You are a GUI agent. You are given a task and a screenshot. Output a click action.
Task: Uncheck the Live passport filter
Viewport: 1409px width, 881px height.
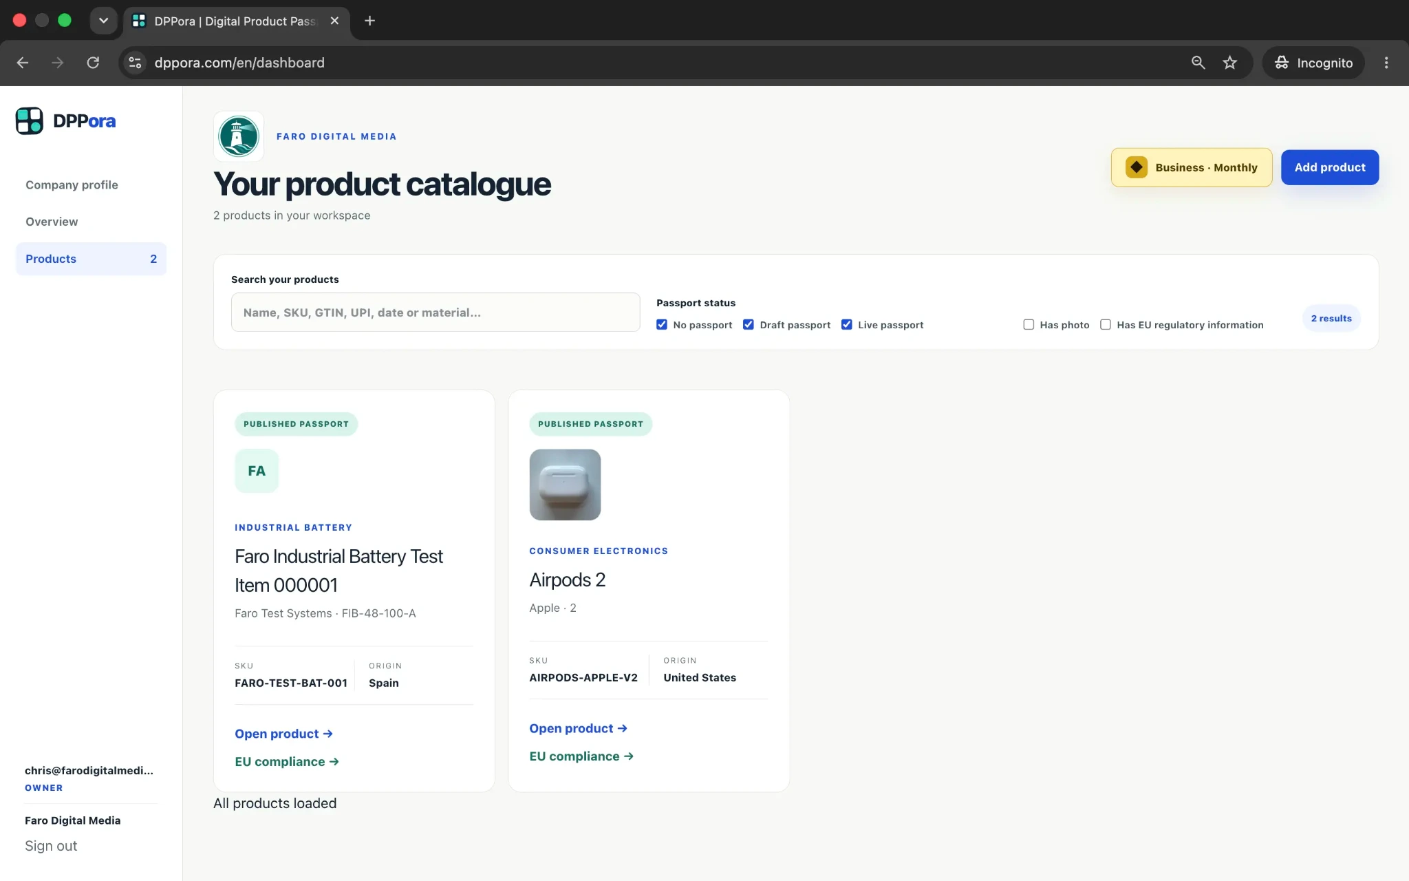[847, 324]
